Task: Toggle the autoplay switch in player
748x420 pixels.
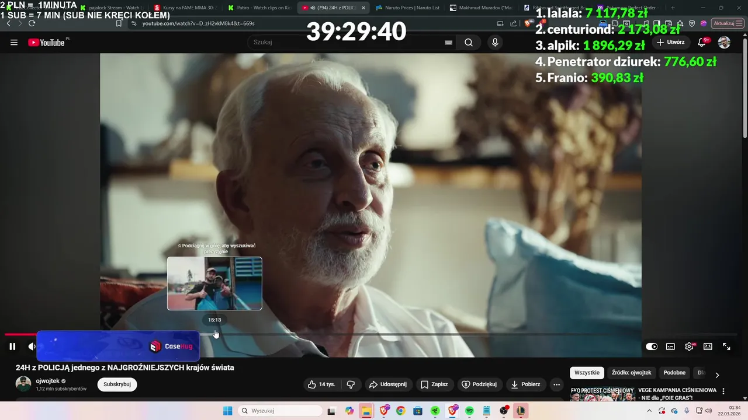Action: click(652, 346)
